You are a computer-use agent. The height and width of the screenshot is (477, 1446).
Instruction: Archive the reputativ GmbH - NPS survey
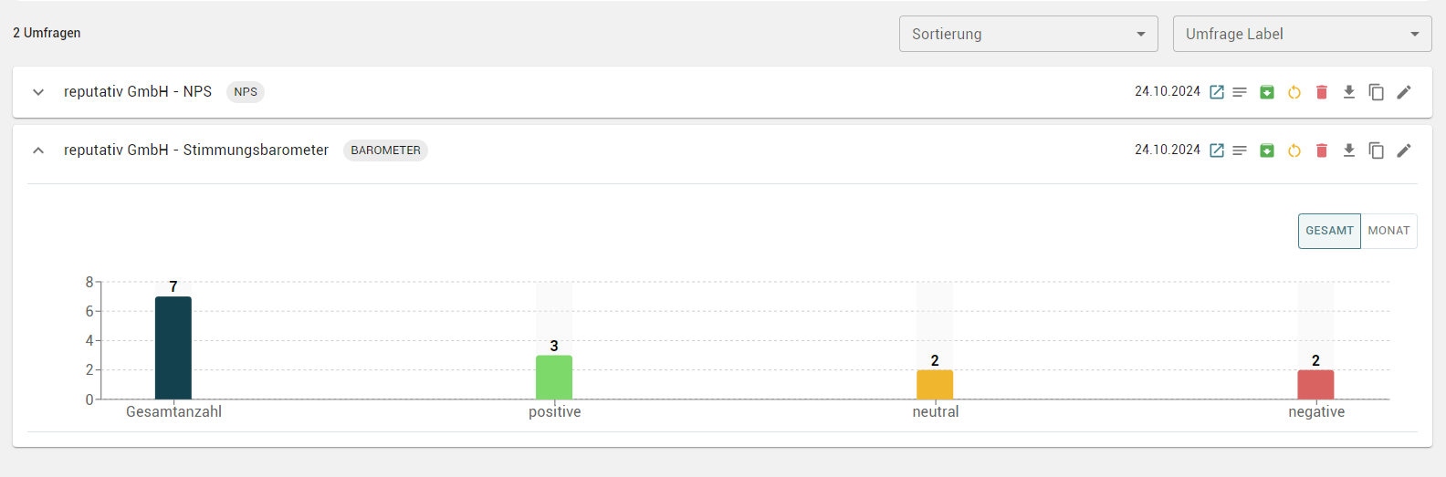point(1267,92)
